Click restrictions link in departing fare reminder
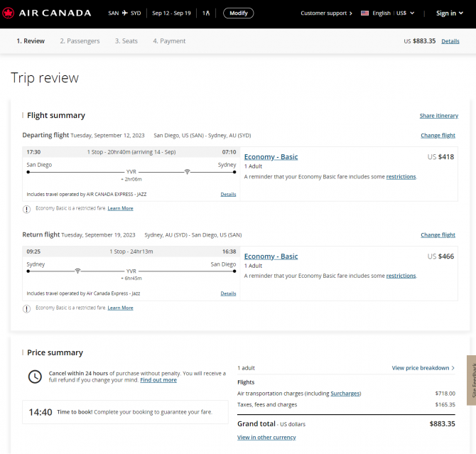Image resolution: width=476 pixels, height=454 pixels. tap(401, 177)
